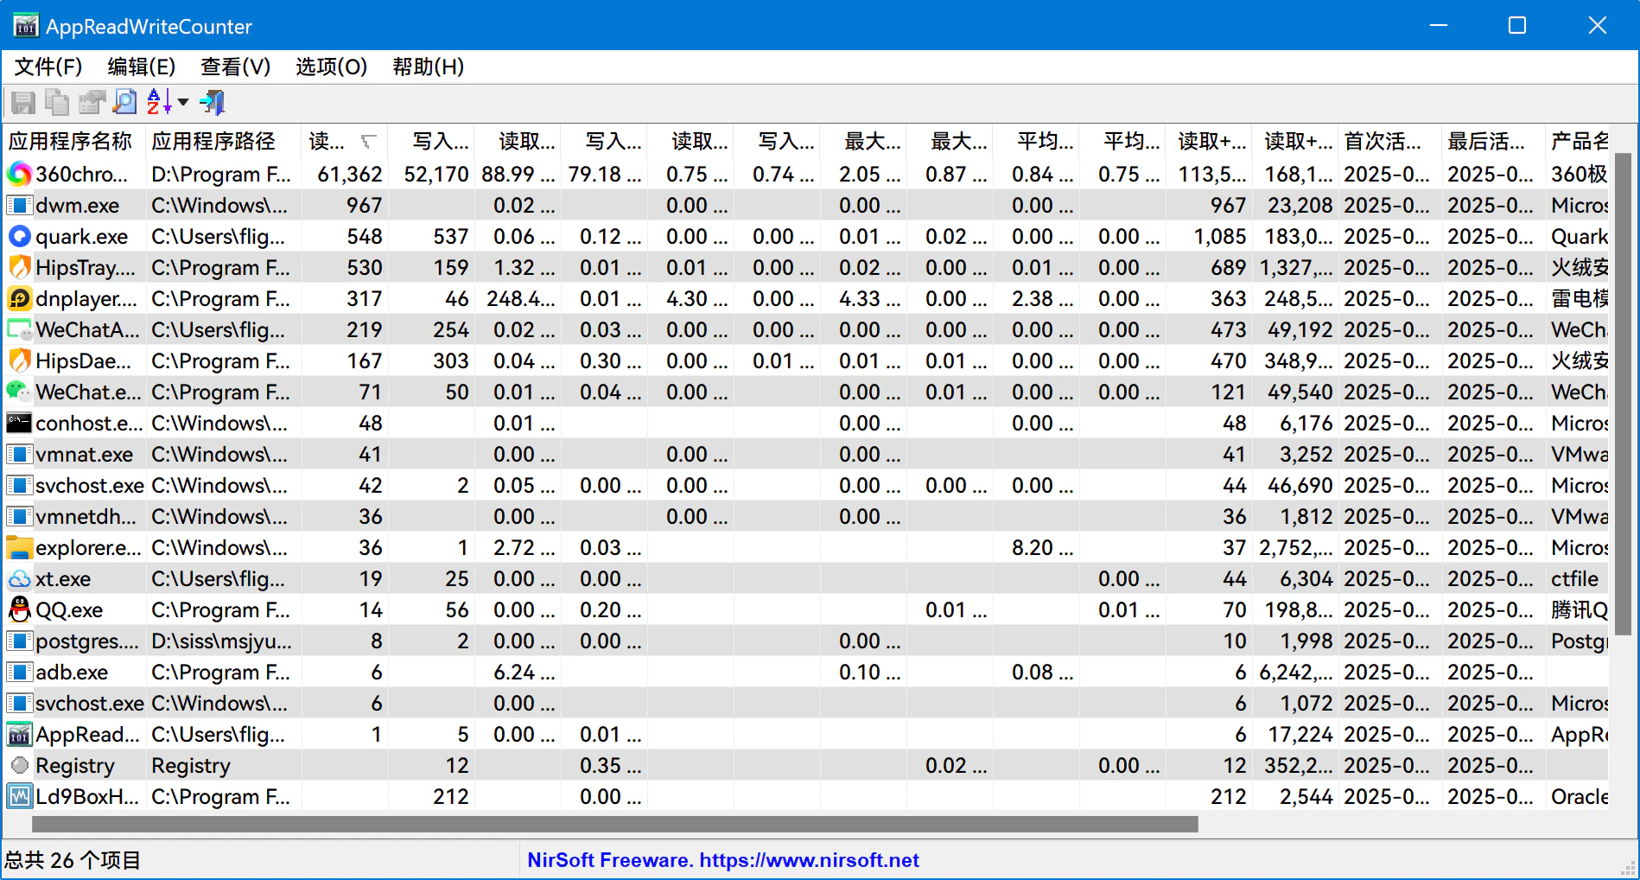Select the QQ.exe penguin icon
Viewport: 1640px width, 880px height.
pyautogui.click(x=19, y=610)
